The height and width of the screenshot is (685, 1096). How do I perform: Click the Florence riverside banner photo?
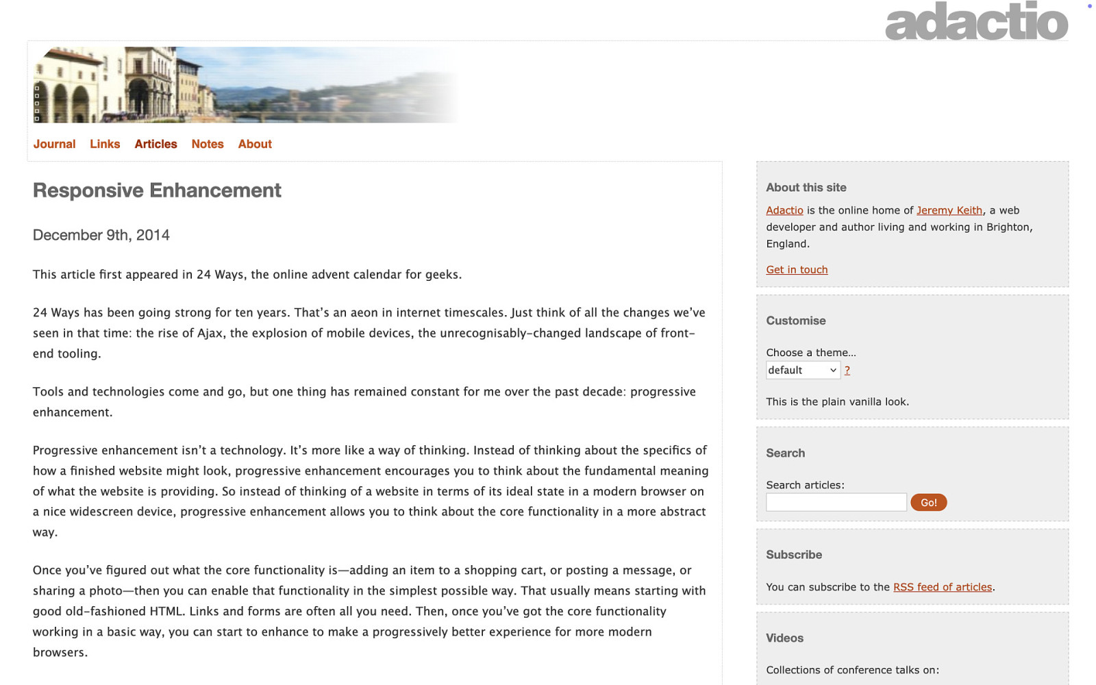pyautogui.click(x=247, y=85)
